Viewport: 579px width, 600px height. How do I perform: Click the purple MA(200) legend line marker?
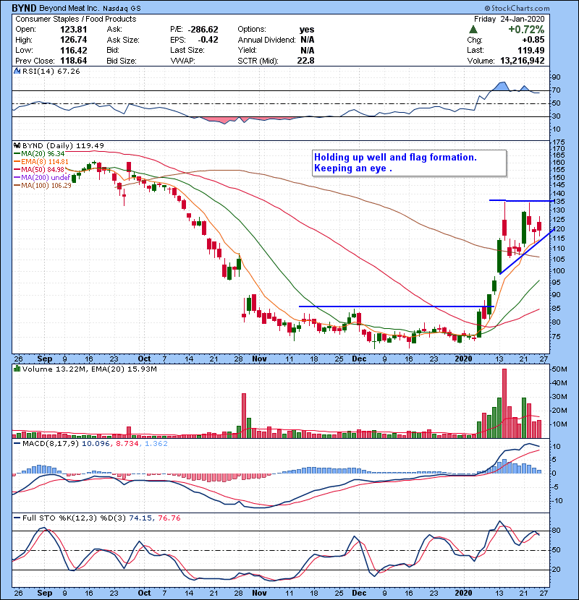(17, 178)
